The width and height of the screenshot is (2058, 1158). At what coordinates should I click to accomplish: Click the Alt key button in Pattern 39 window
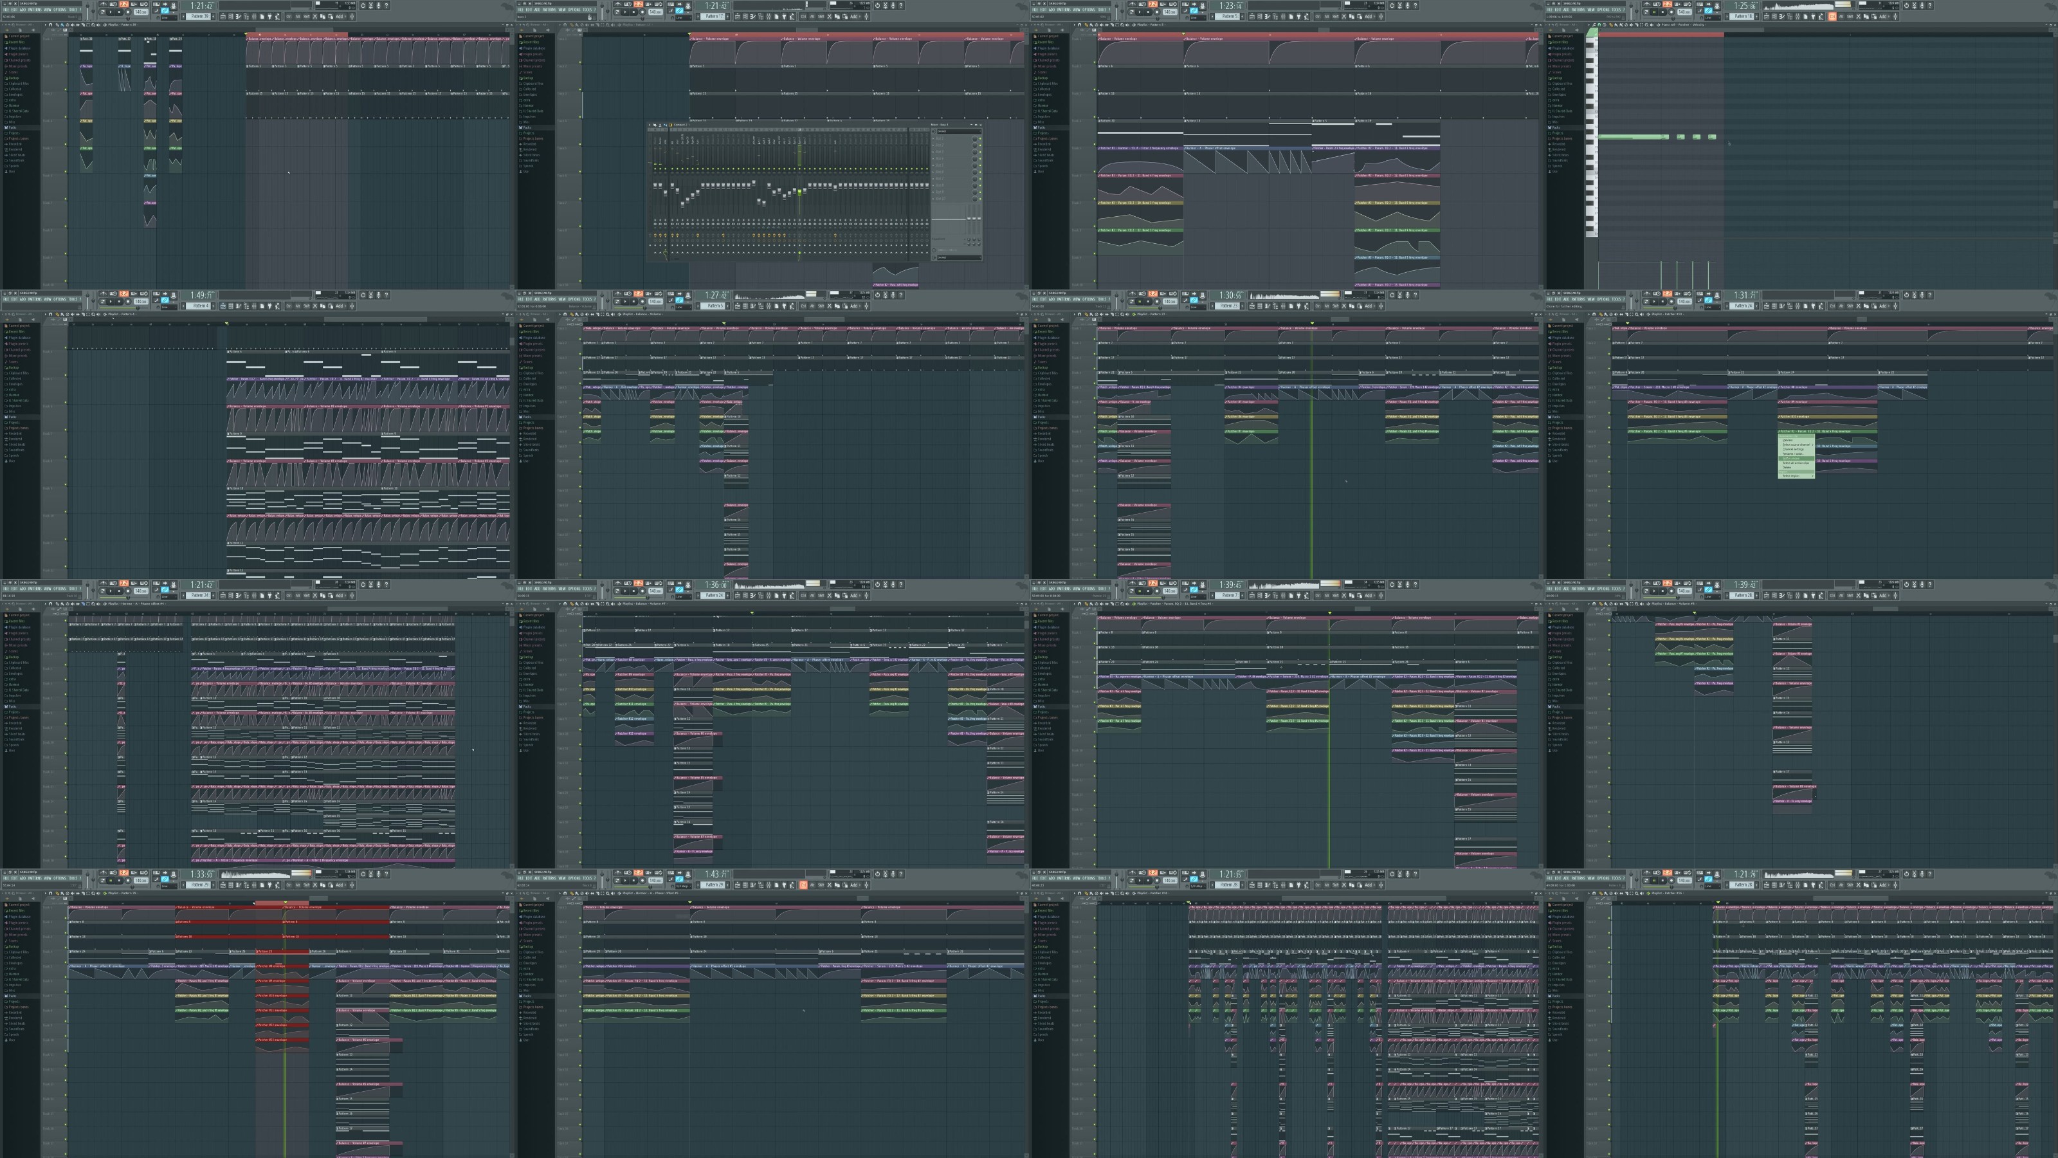pyautogui.click(x=298, y=17)
